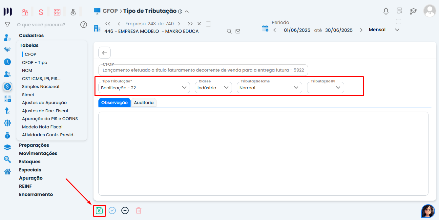Toggle the checkbox above the Mensal selector
The height and width of the screenshot is (220, 439).
click(x=399, y=22)
